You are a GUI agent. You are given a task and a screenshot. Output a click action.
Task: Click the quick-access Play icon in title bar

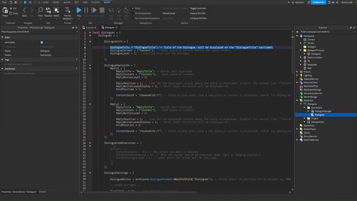click(x=25, y=2)
